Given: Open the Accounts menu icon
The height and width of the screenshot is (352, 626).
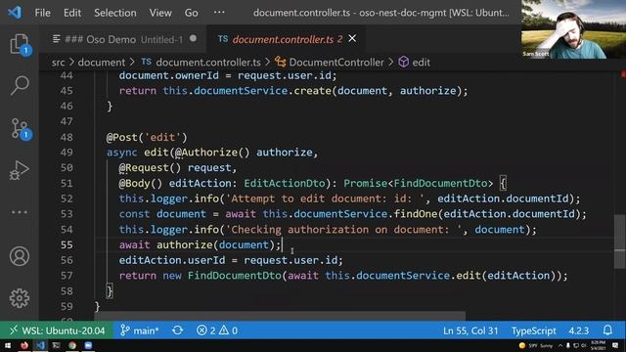Looking at the screenshot, I should tap(20, 256).
